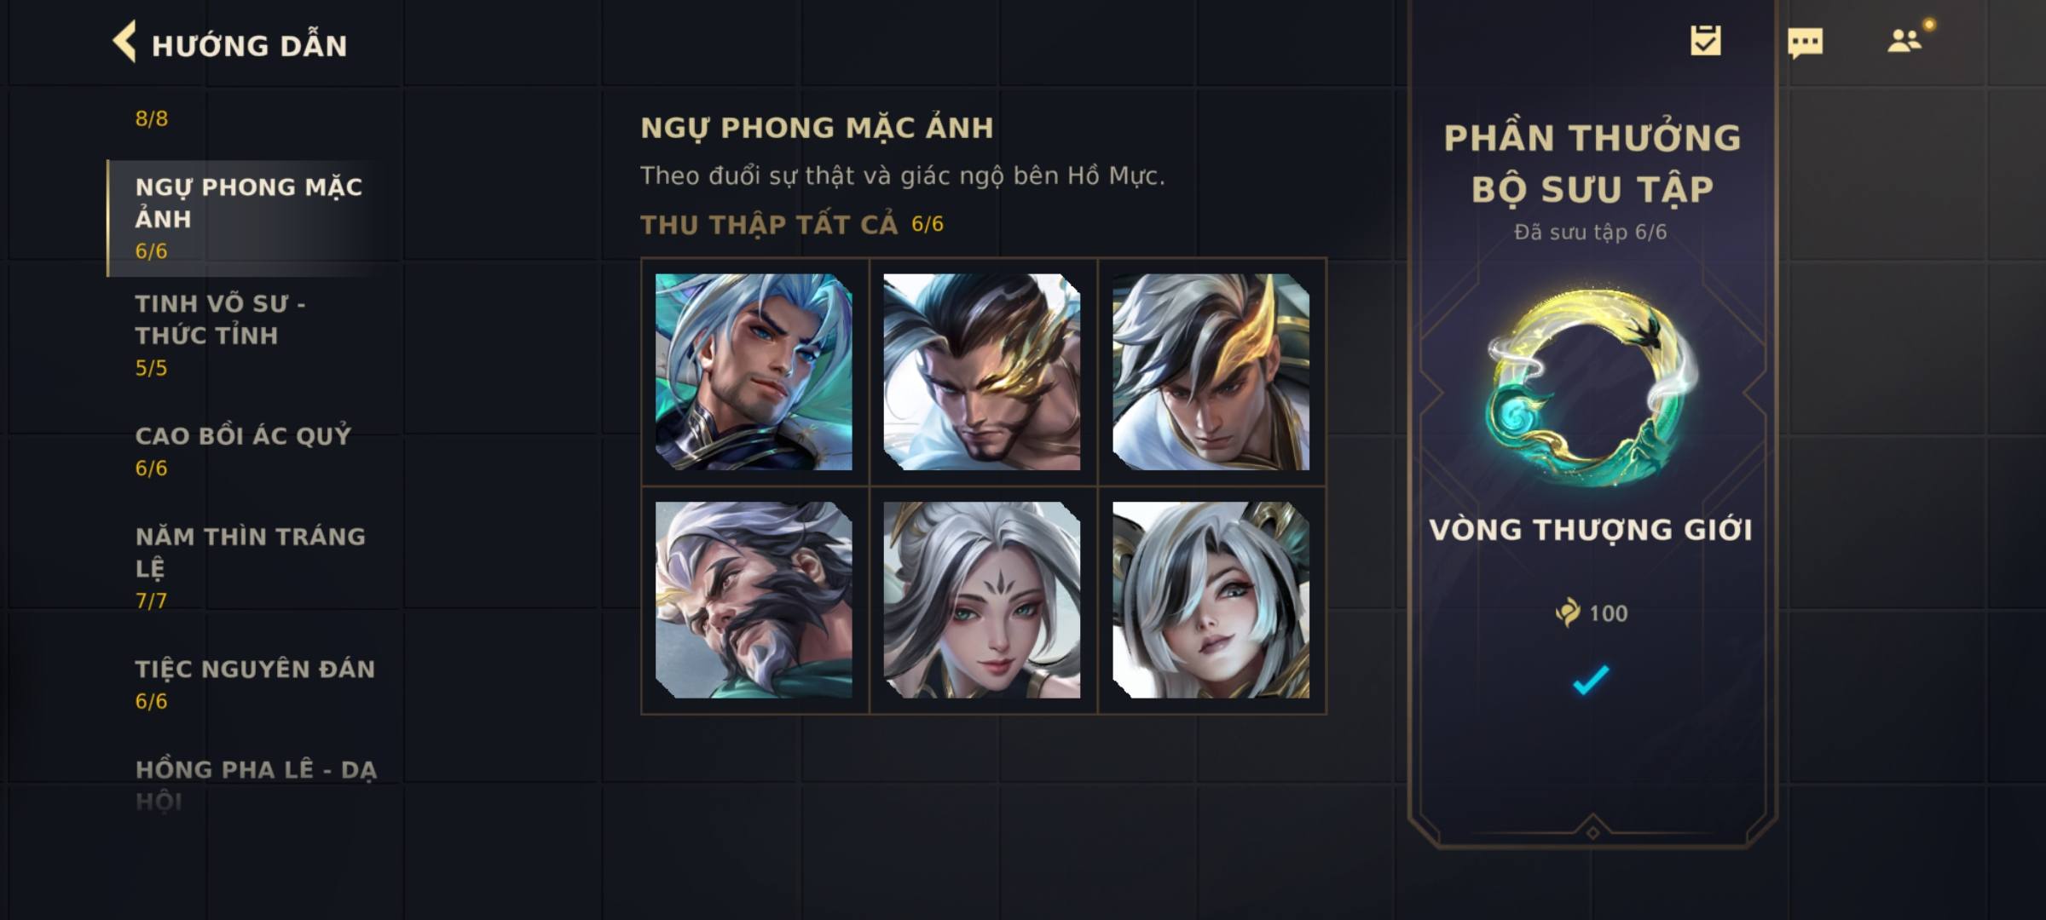Screen dimensions: 2046x920
Task: Select the horned woman with black-white hair portrait
Action: click(x=1211, y=600)
